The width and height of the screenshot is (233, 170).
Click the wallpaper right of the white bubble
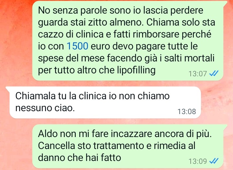point(217,102)
